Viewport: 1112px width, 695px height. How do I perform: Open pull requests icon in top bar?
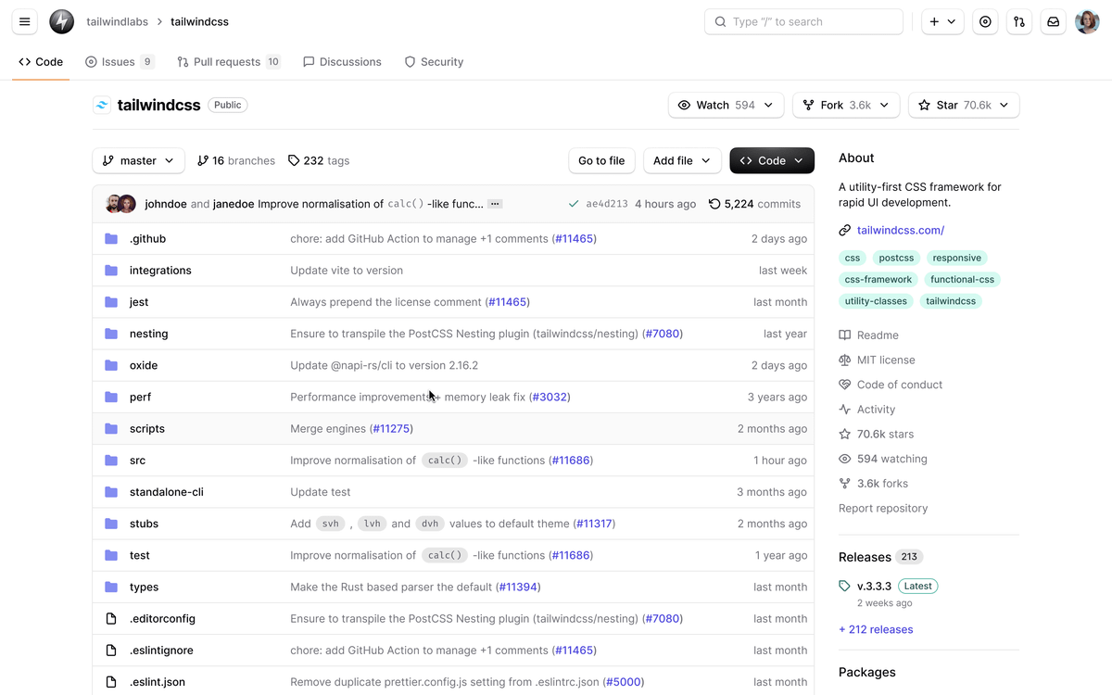click(x=1019, y=21)
